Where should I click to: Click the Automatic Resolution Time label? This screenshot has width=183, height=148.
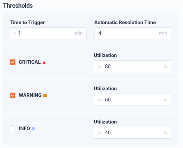[x=125, y=22]
